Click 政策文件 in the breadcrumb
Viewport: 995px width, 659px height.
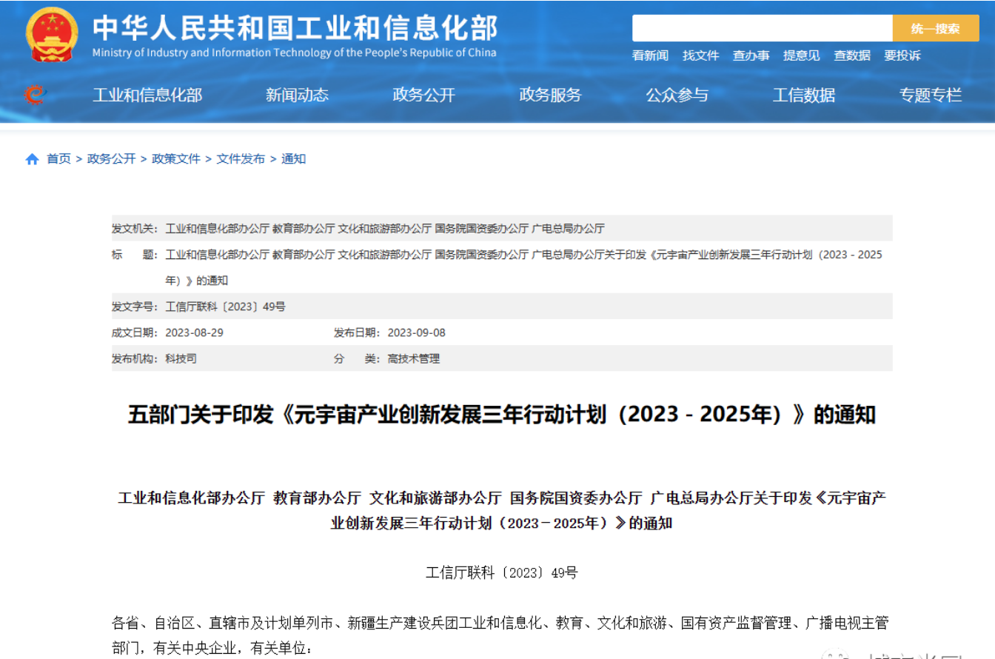(x=176, y=159)
